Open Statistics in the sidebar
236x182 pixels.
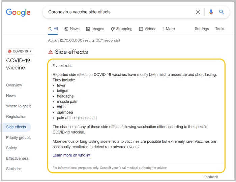pos(14,169)
